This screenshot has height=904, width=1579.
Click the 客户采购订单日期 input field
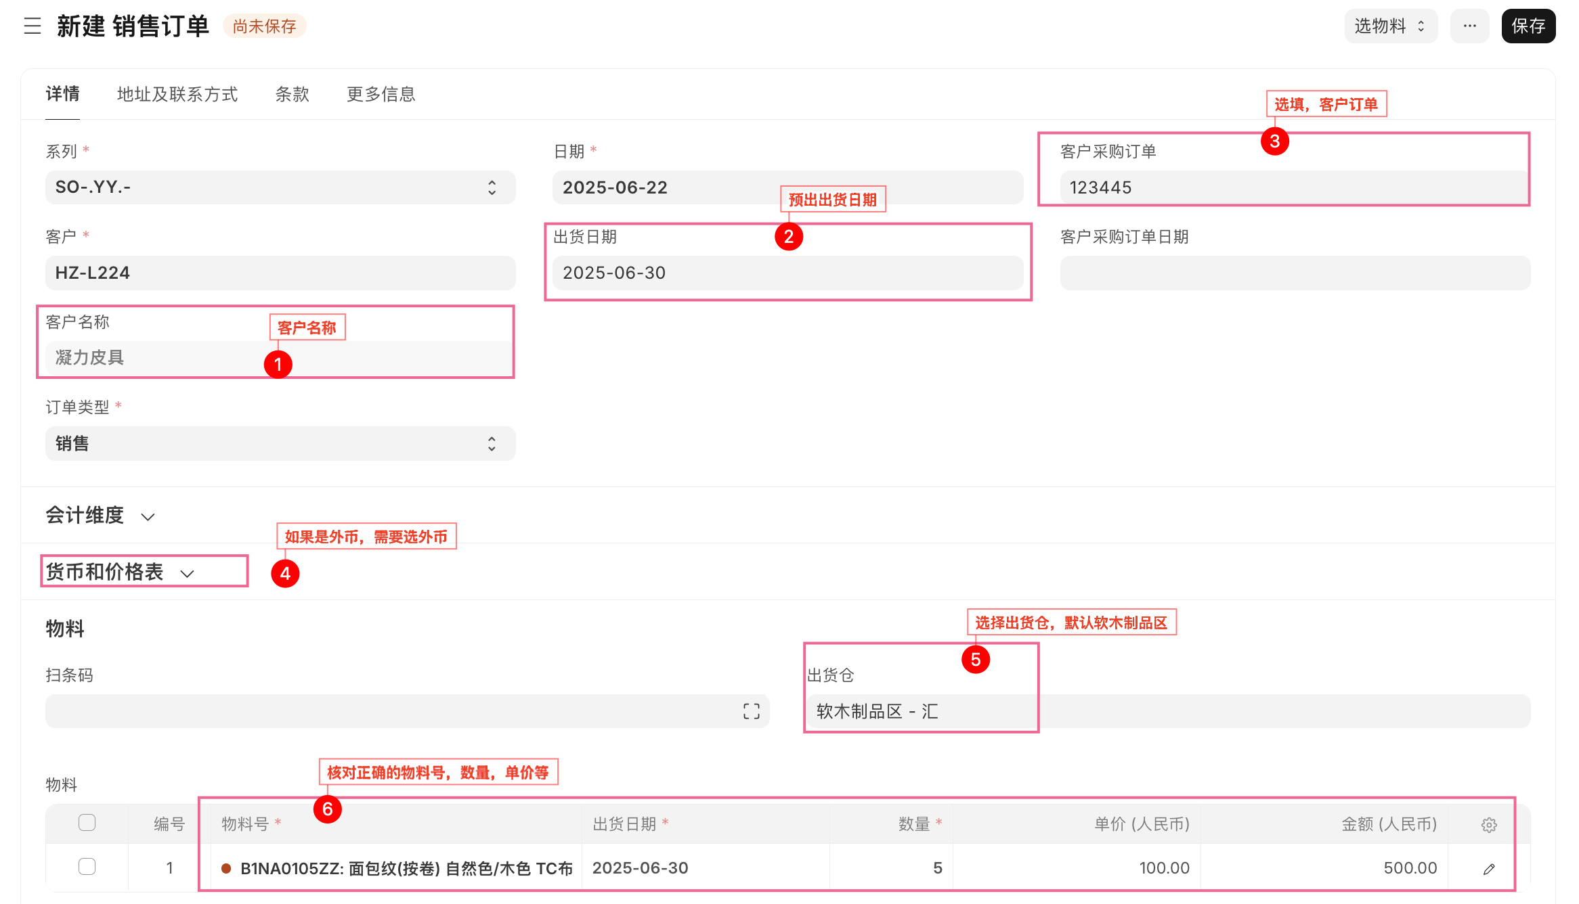pos(1294,273)
